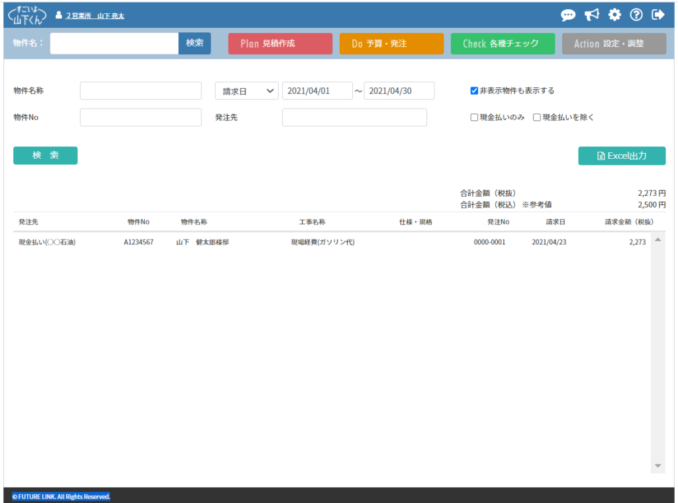This screenshot has height=503, width=678.
Task: Click the megaphone announcements icon
Action: tap(591, 15)
